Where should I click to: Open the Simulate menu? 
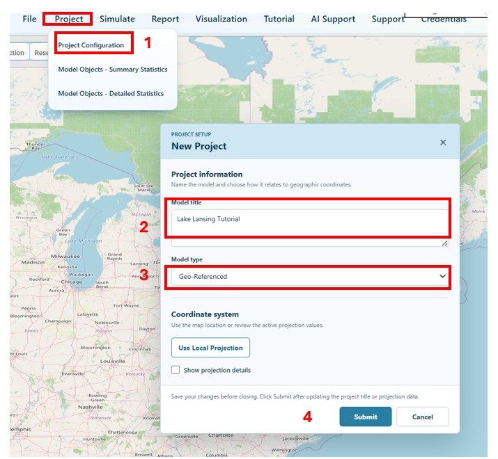[x=117, y=19]
